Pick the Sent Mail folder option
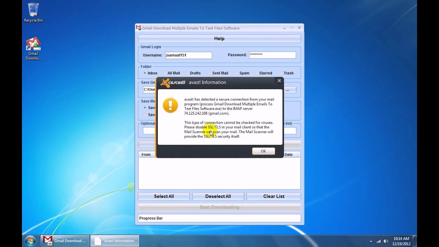Viewport: 439px width, 247px height. point(210,73)
